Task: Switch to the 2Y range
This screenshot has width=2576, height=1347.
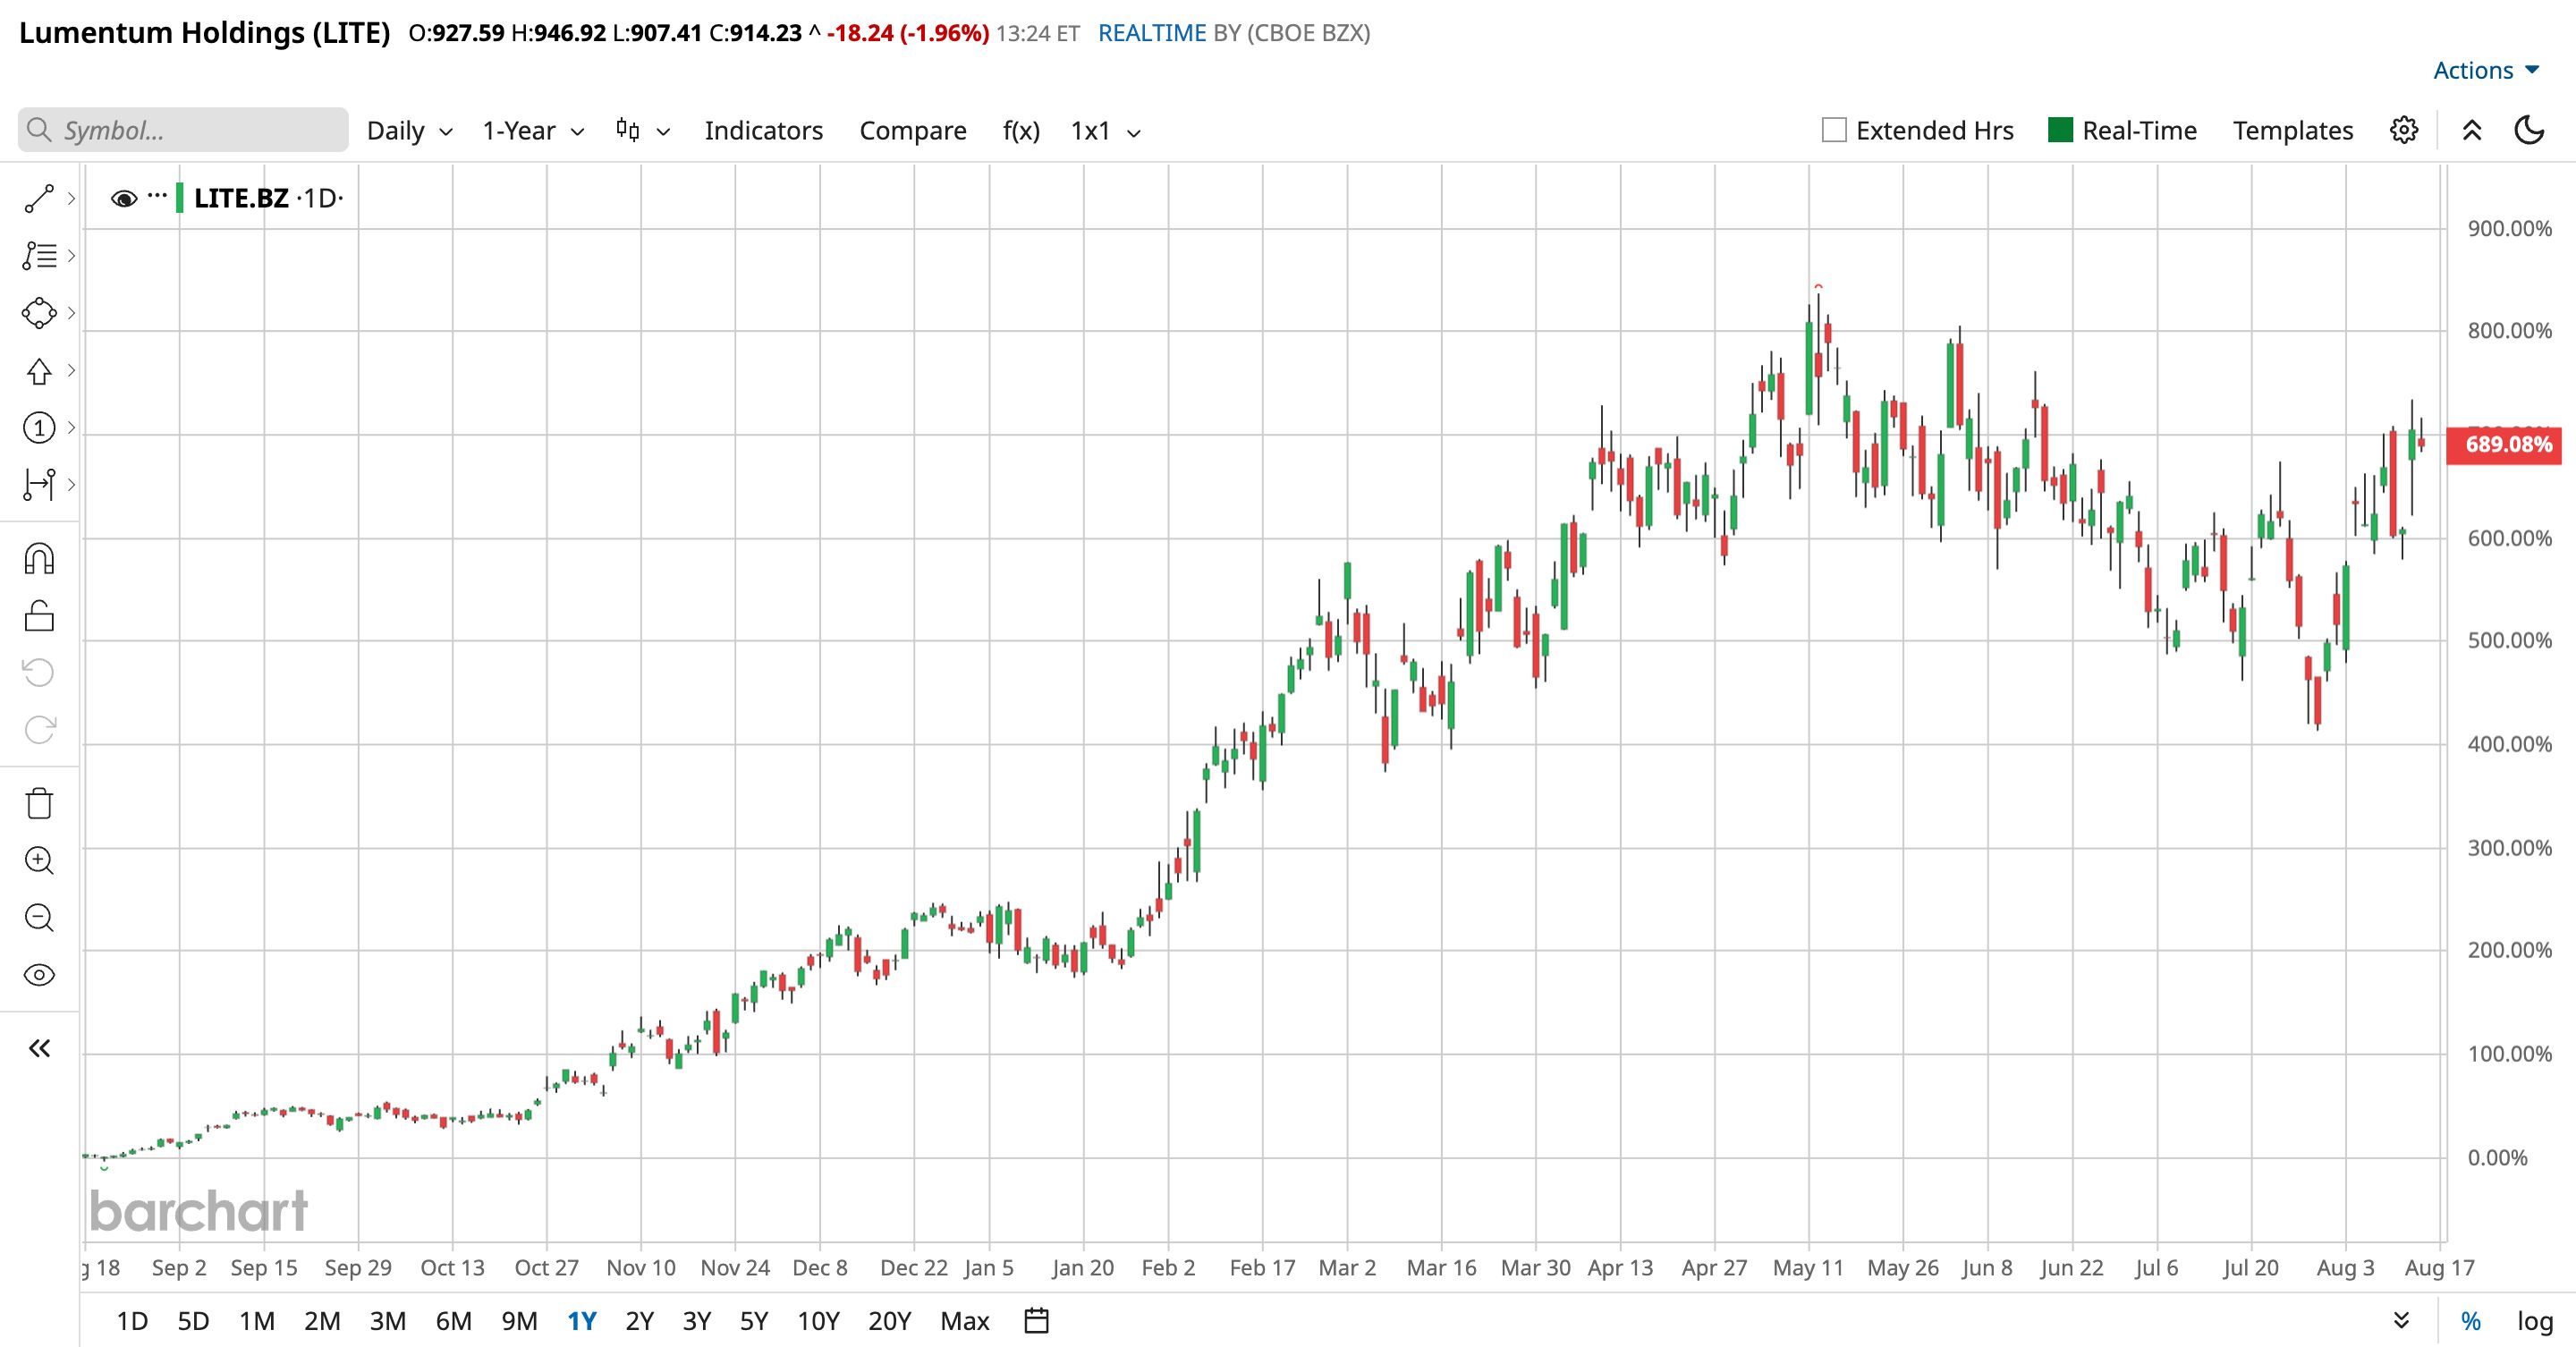Action: point(639,1321)
